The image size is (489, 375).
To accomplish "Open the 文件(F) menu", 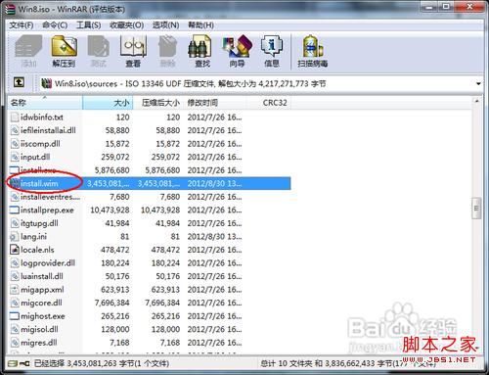I will tap(22, 25).
